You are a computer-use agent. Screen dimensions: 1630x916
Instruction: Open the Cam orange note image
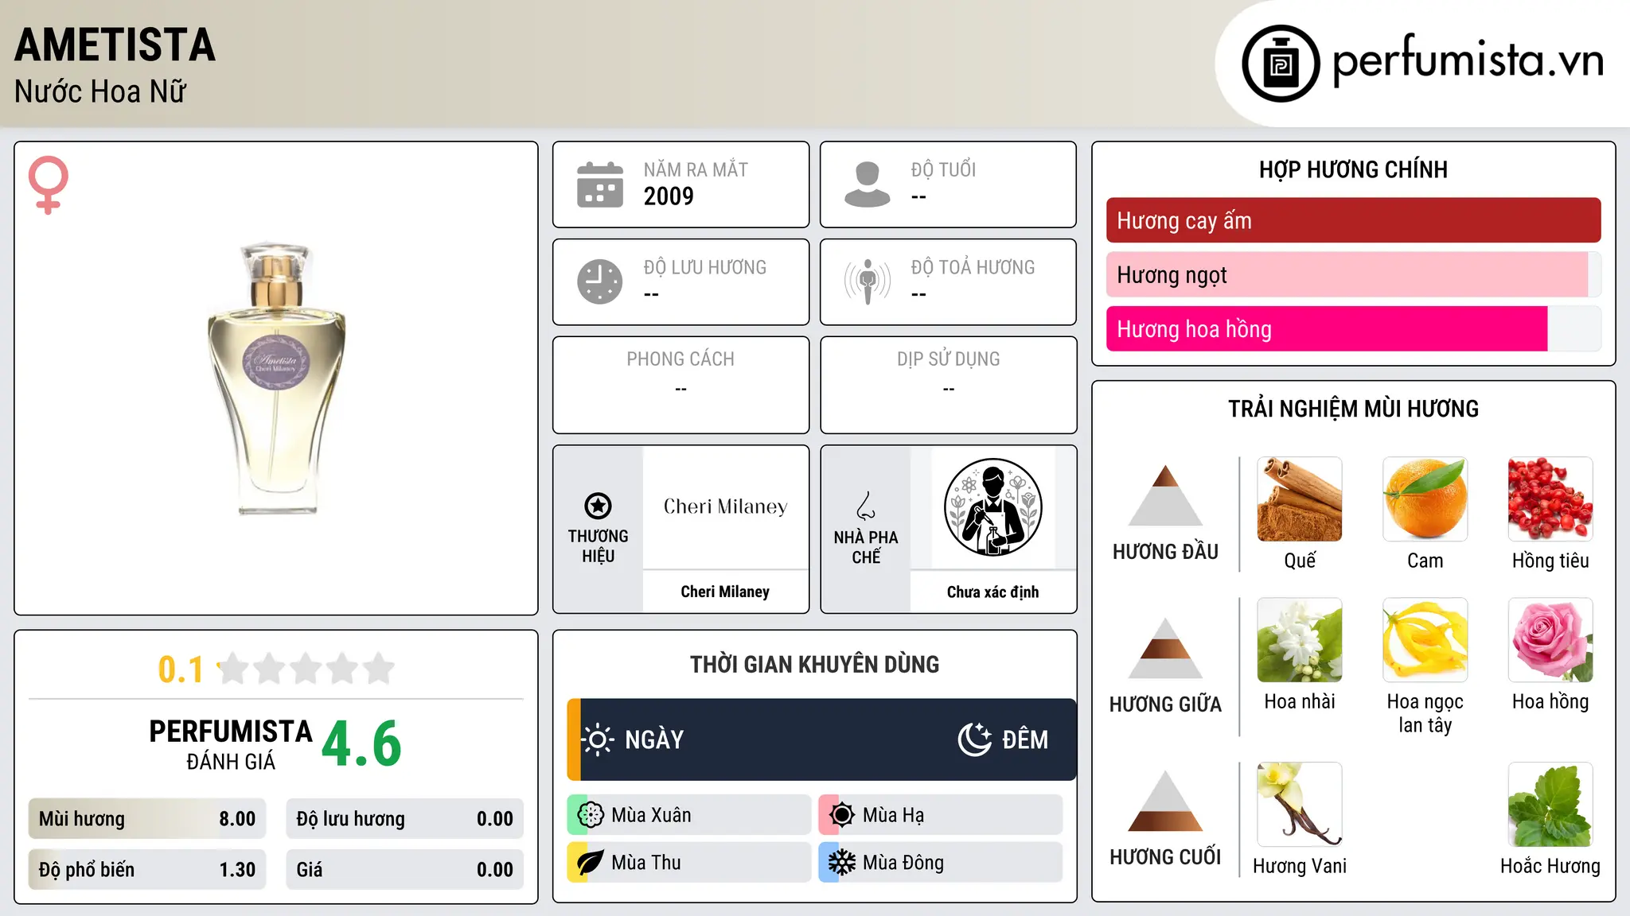(1425, 499)
